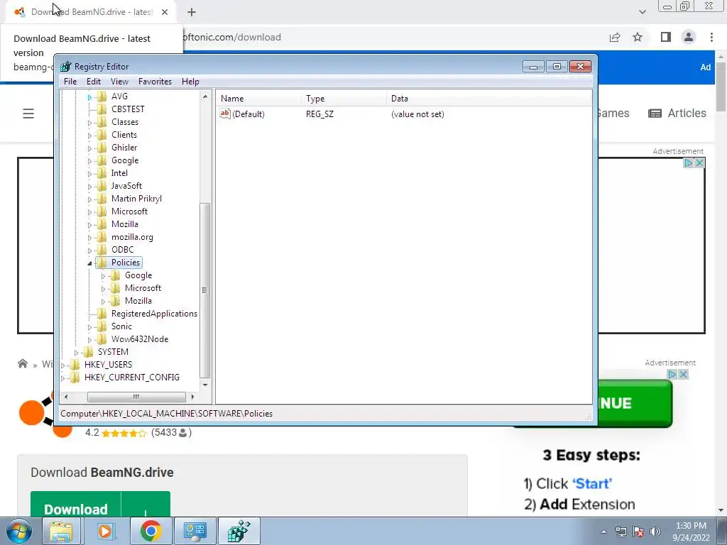Expand the Mozilla key under Policies
The height and width of the screenshot is (545, 727).
(103, 302)
